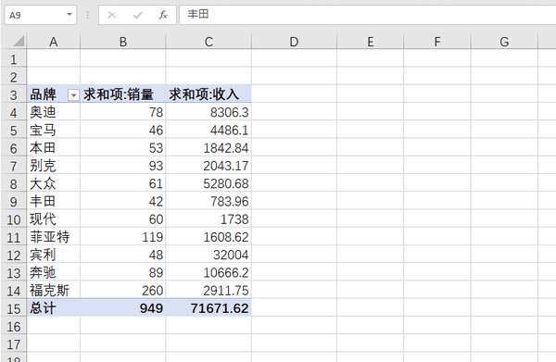The image size is (556, 362).
Task: Select the 奔驰 cell
Action: [54, 272]
